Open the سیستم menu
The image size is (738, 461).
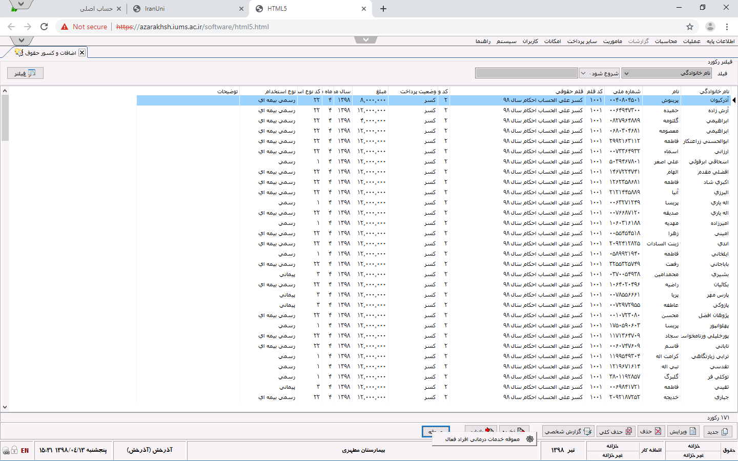[506, 41]
